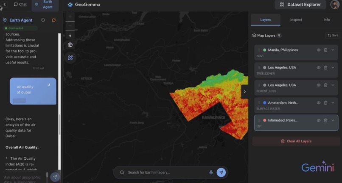Screen dimensions: 342x183
Task: Reset the Earth Agent conversation
Action: click(43, 20)
